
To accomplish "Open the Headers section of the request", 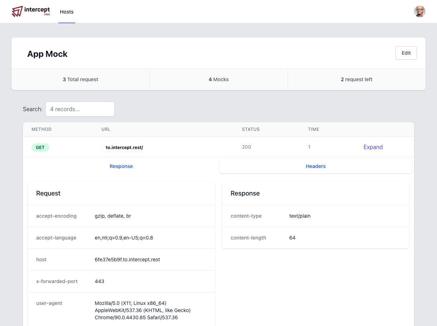I will pyautogui.click(x=316, y=166).
